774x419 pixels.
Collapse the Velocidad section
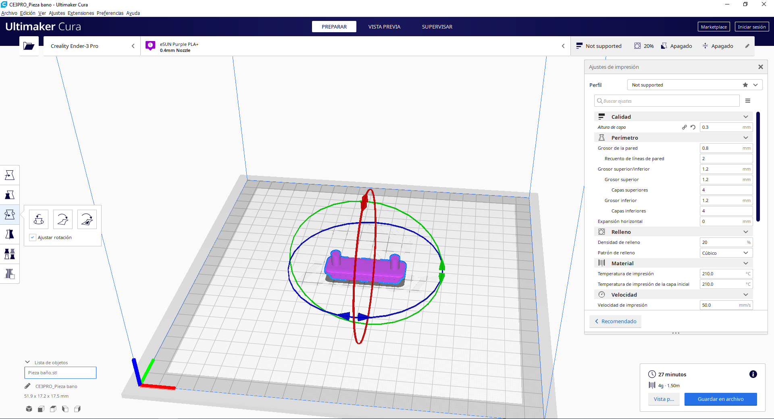click(746, 295)
